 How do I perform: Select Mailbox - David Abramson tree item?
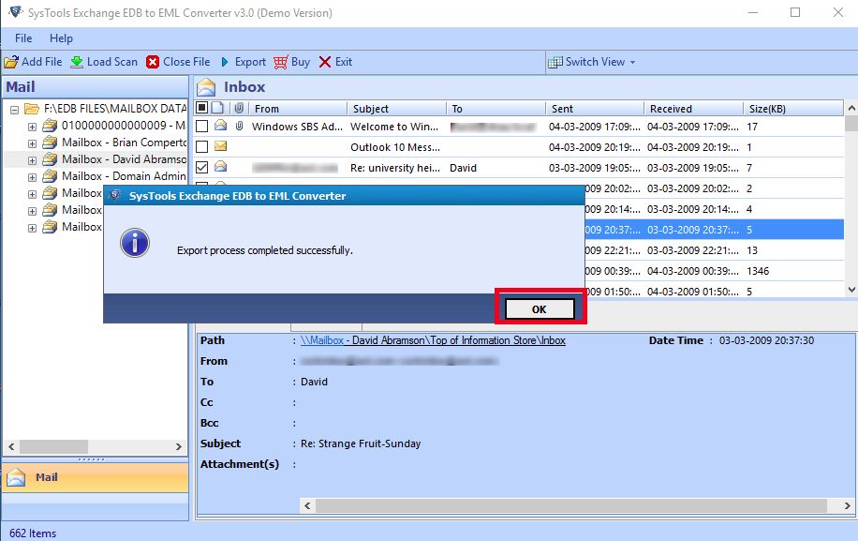(124, 159)
